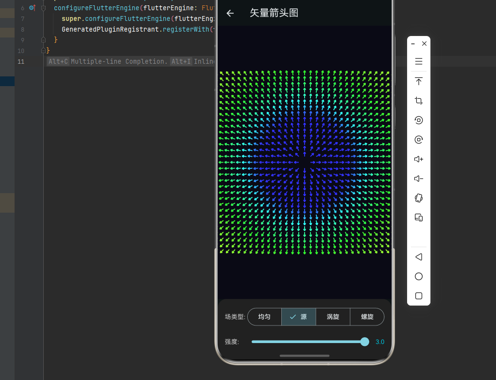The image size is (496, 380).
Task: Click the crop screenshot icon
Action: point(418,101)
